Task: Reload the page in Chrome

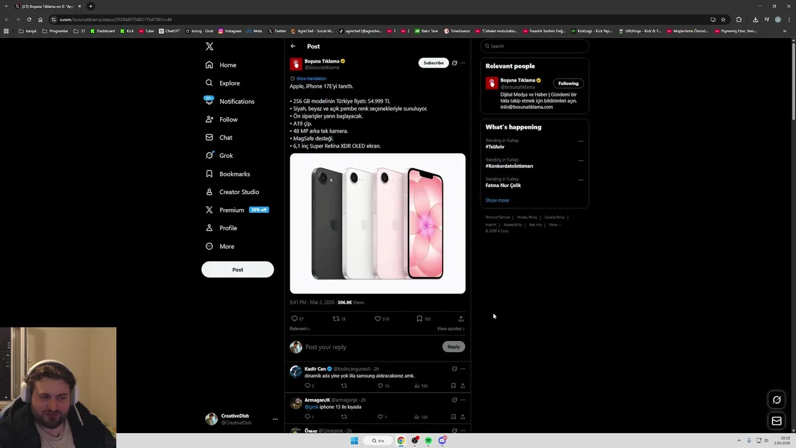Action: (x=29, y=19)
